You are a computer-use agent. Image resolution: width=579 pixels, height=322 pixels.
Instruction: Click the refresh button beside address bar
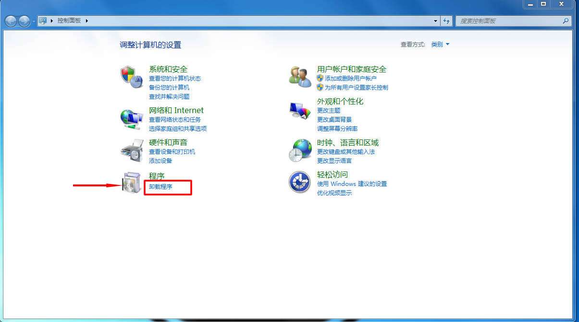click(x=447, y=21)
